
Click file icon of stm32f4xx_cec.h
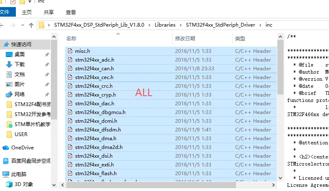pos(70,77)
